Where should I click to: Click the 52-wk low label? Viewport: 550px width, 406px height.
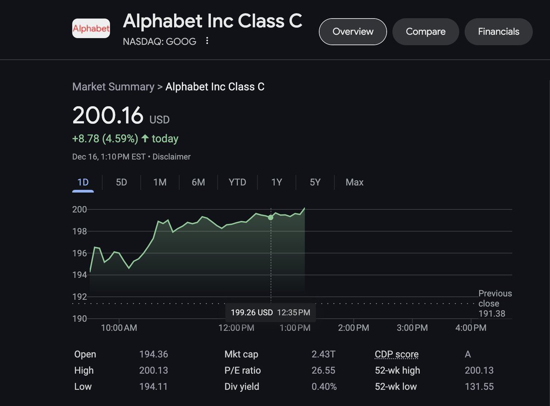coord(396,386)
